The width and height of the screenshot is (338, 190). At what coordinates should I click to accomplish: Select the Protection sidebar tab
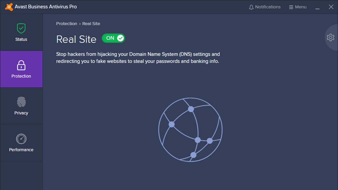click(21, 69)
